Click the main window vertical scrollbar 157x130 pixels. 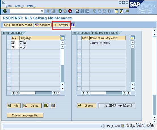(x=154, y=76)
